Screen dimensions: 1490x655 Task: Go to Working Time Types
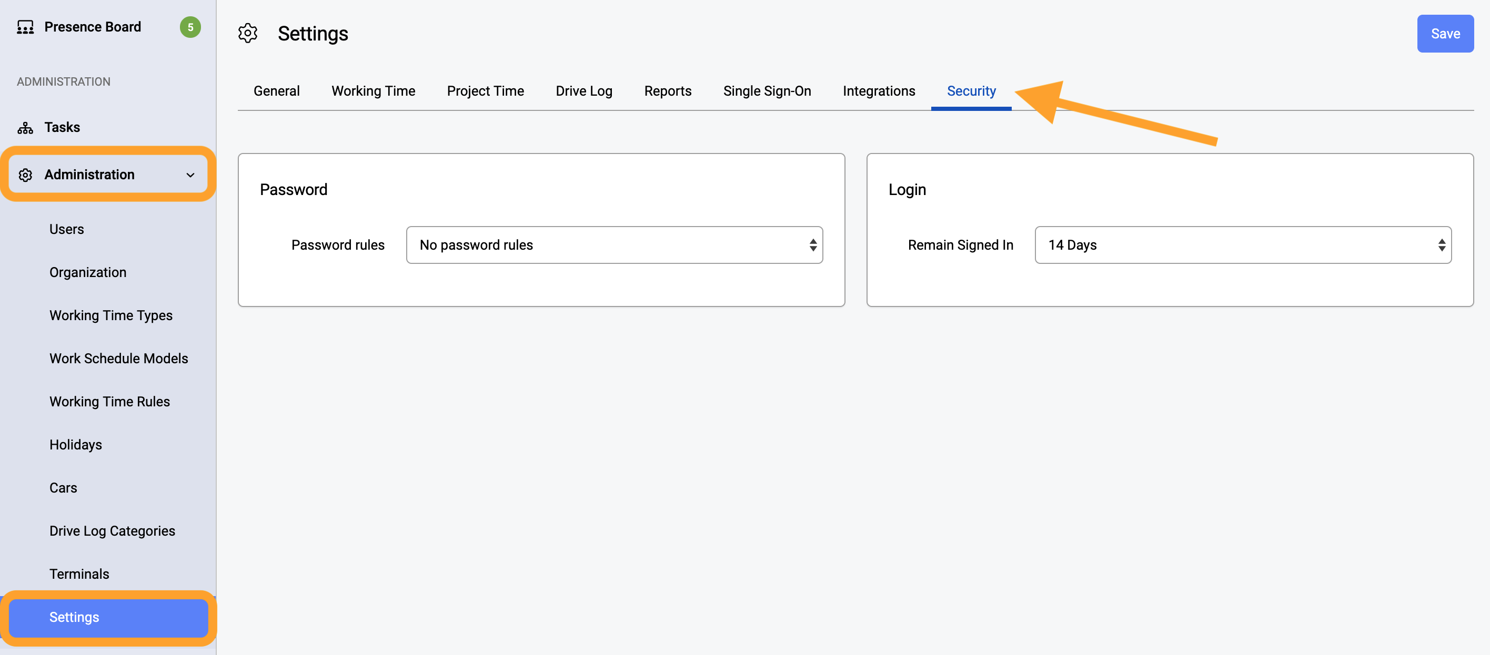(x=111, y=315)
